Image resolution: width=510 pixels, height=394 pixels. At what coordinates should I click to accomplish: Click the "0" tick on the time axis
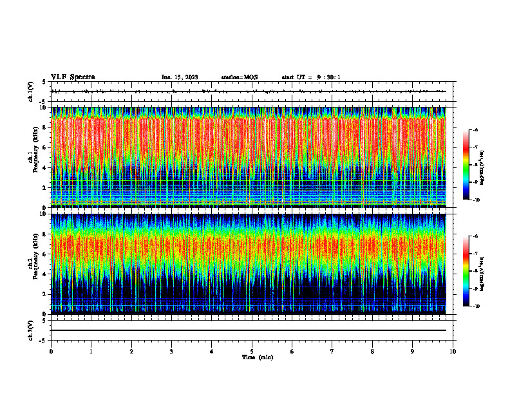(x=51, y=352)
